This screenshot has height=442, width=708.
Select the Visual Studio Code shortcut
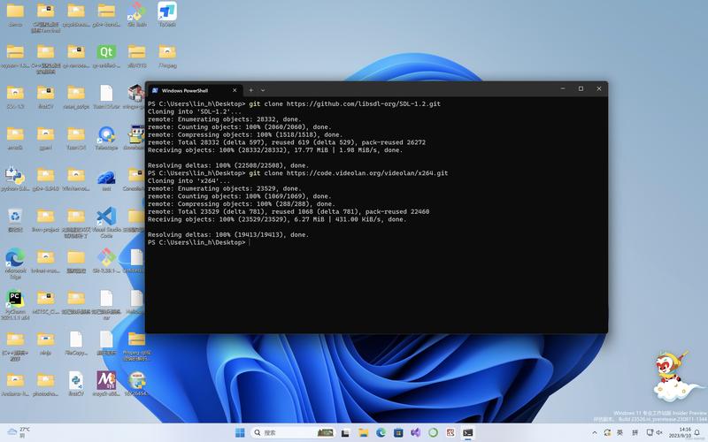pos(106,223)
